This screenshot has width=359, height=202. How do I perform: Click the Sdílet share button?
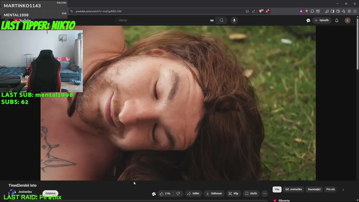pyautogui.click(x=193, y=194)
